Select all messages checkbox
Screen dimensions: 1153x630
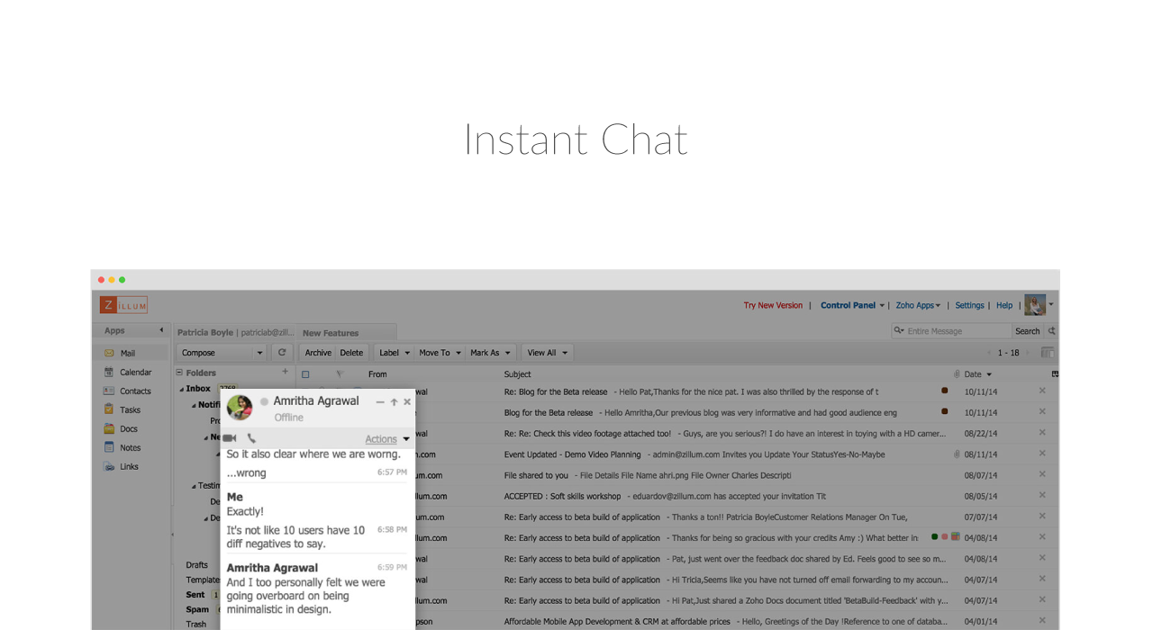(x=305, y=374)
